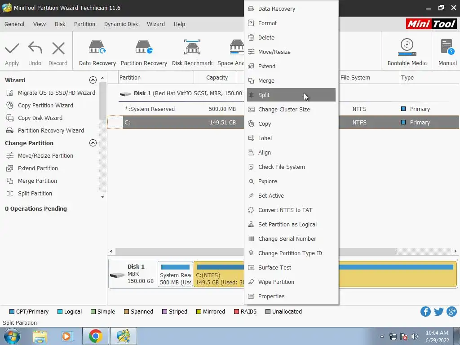Choose Merge in context menu

pos(291,81)
